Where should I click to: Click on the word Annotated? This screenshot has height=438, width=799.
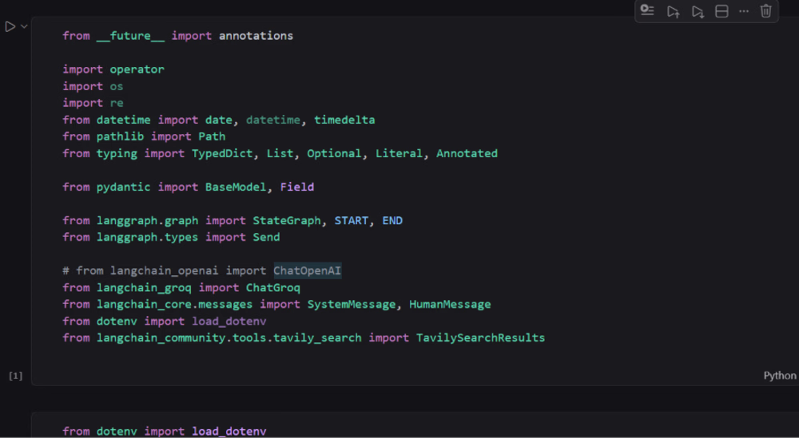pos(467,153)
